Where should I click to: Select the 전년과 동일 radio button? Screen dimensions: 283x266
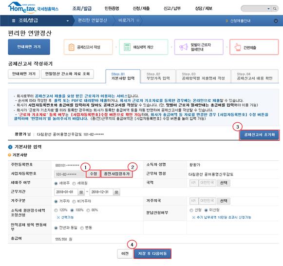pos(56,228)
